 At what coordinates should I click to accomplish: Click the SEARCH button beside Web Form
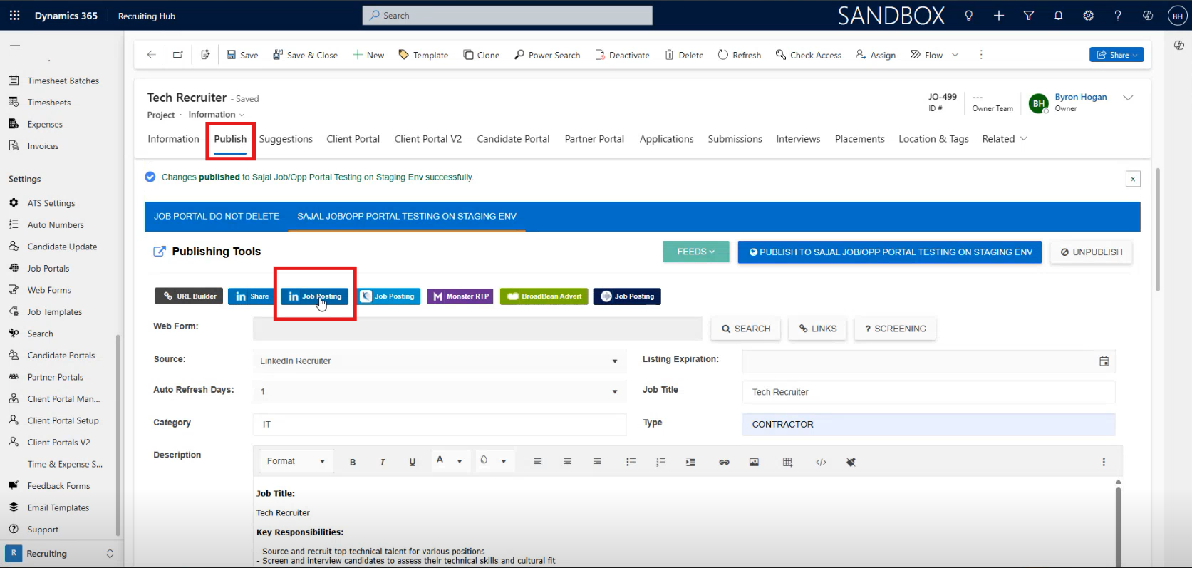746,329
